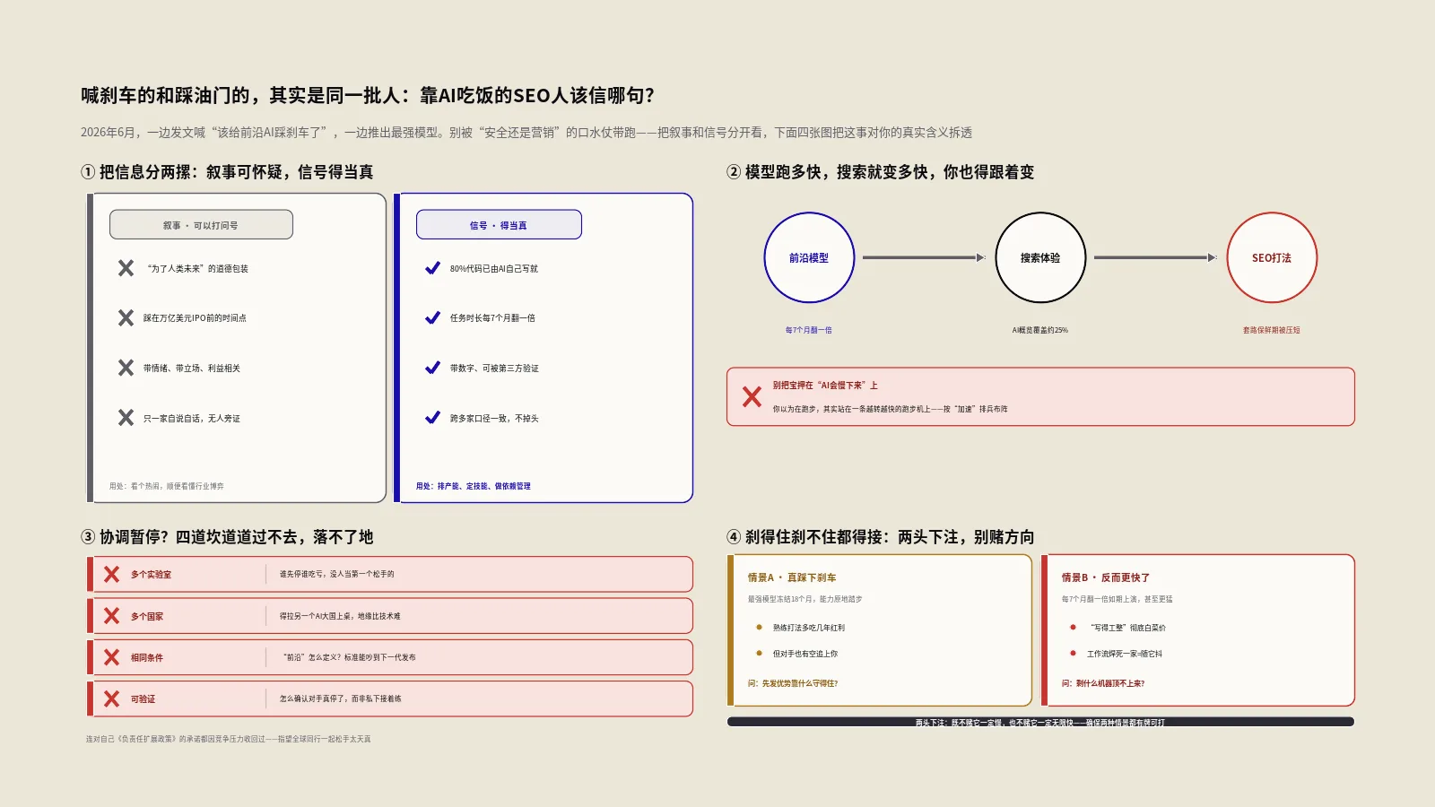Viewport: 1435px width, 807px height.
Task: Click the bullet before "写得工整"彻底白菜价
Action: (1073, 628)
